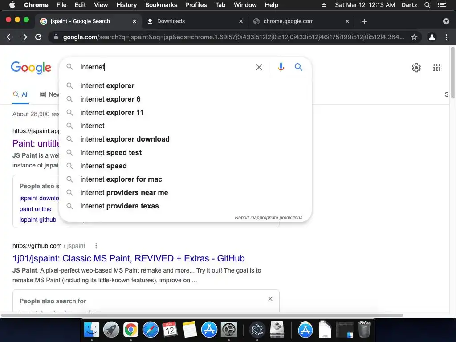Open Notes from the Dock
Image resolution: width=456 pixels, height=342 pixels.
(x=190, y=330)
